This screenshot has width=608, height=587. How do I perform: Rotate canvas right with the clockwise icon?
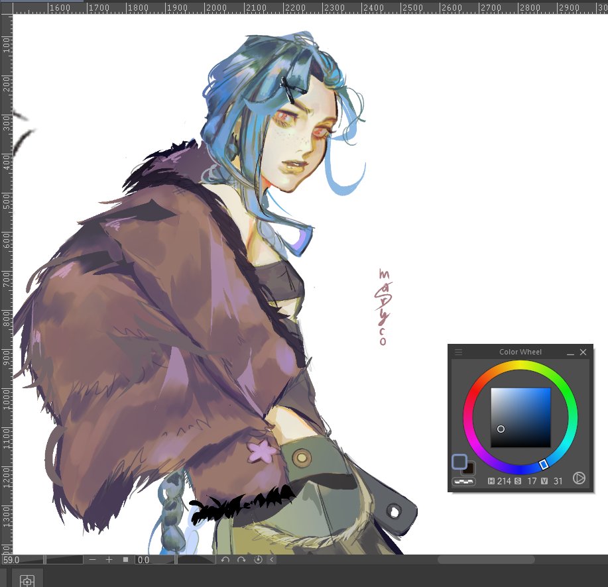click(241, 559)
